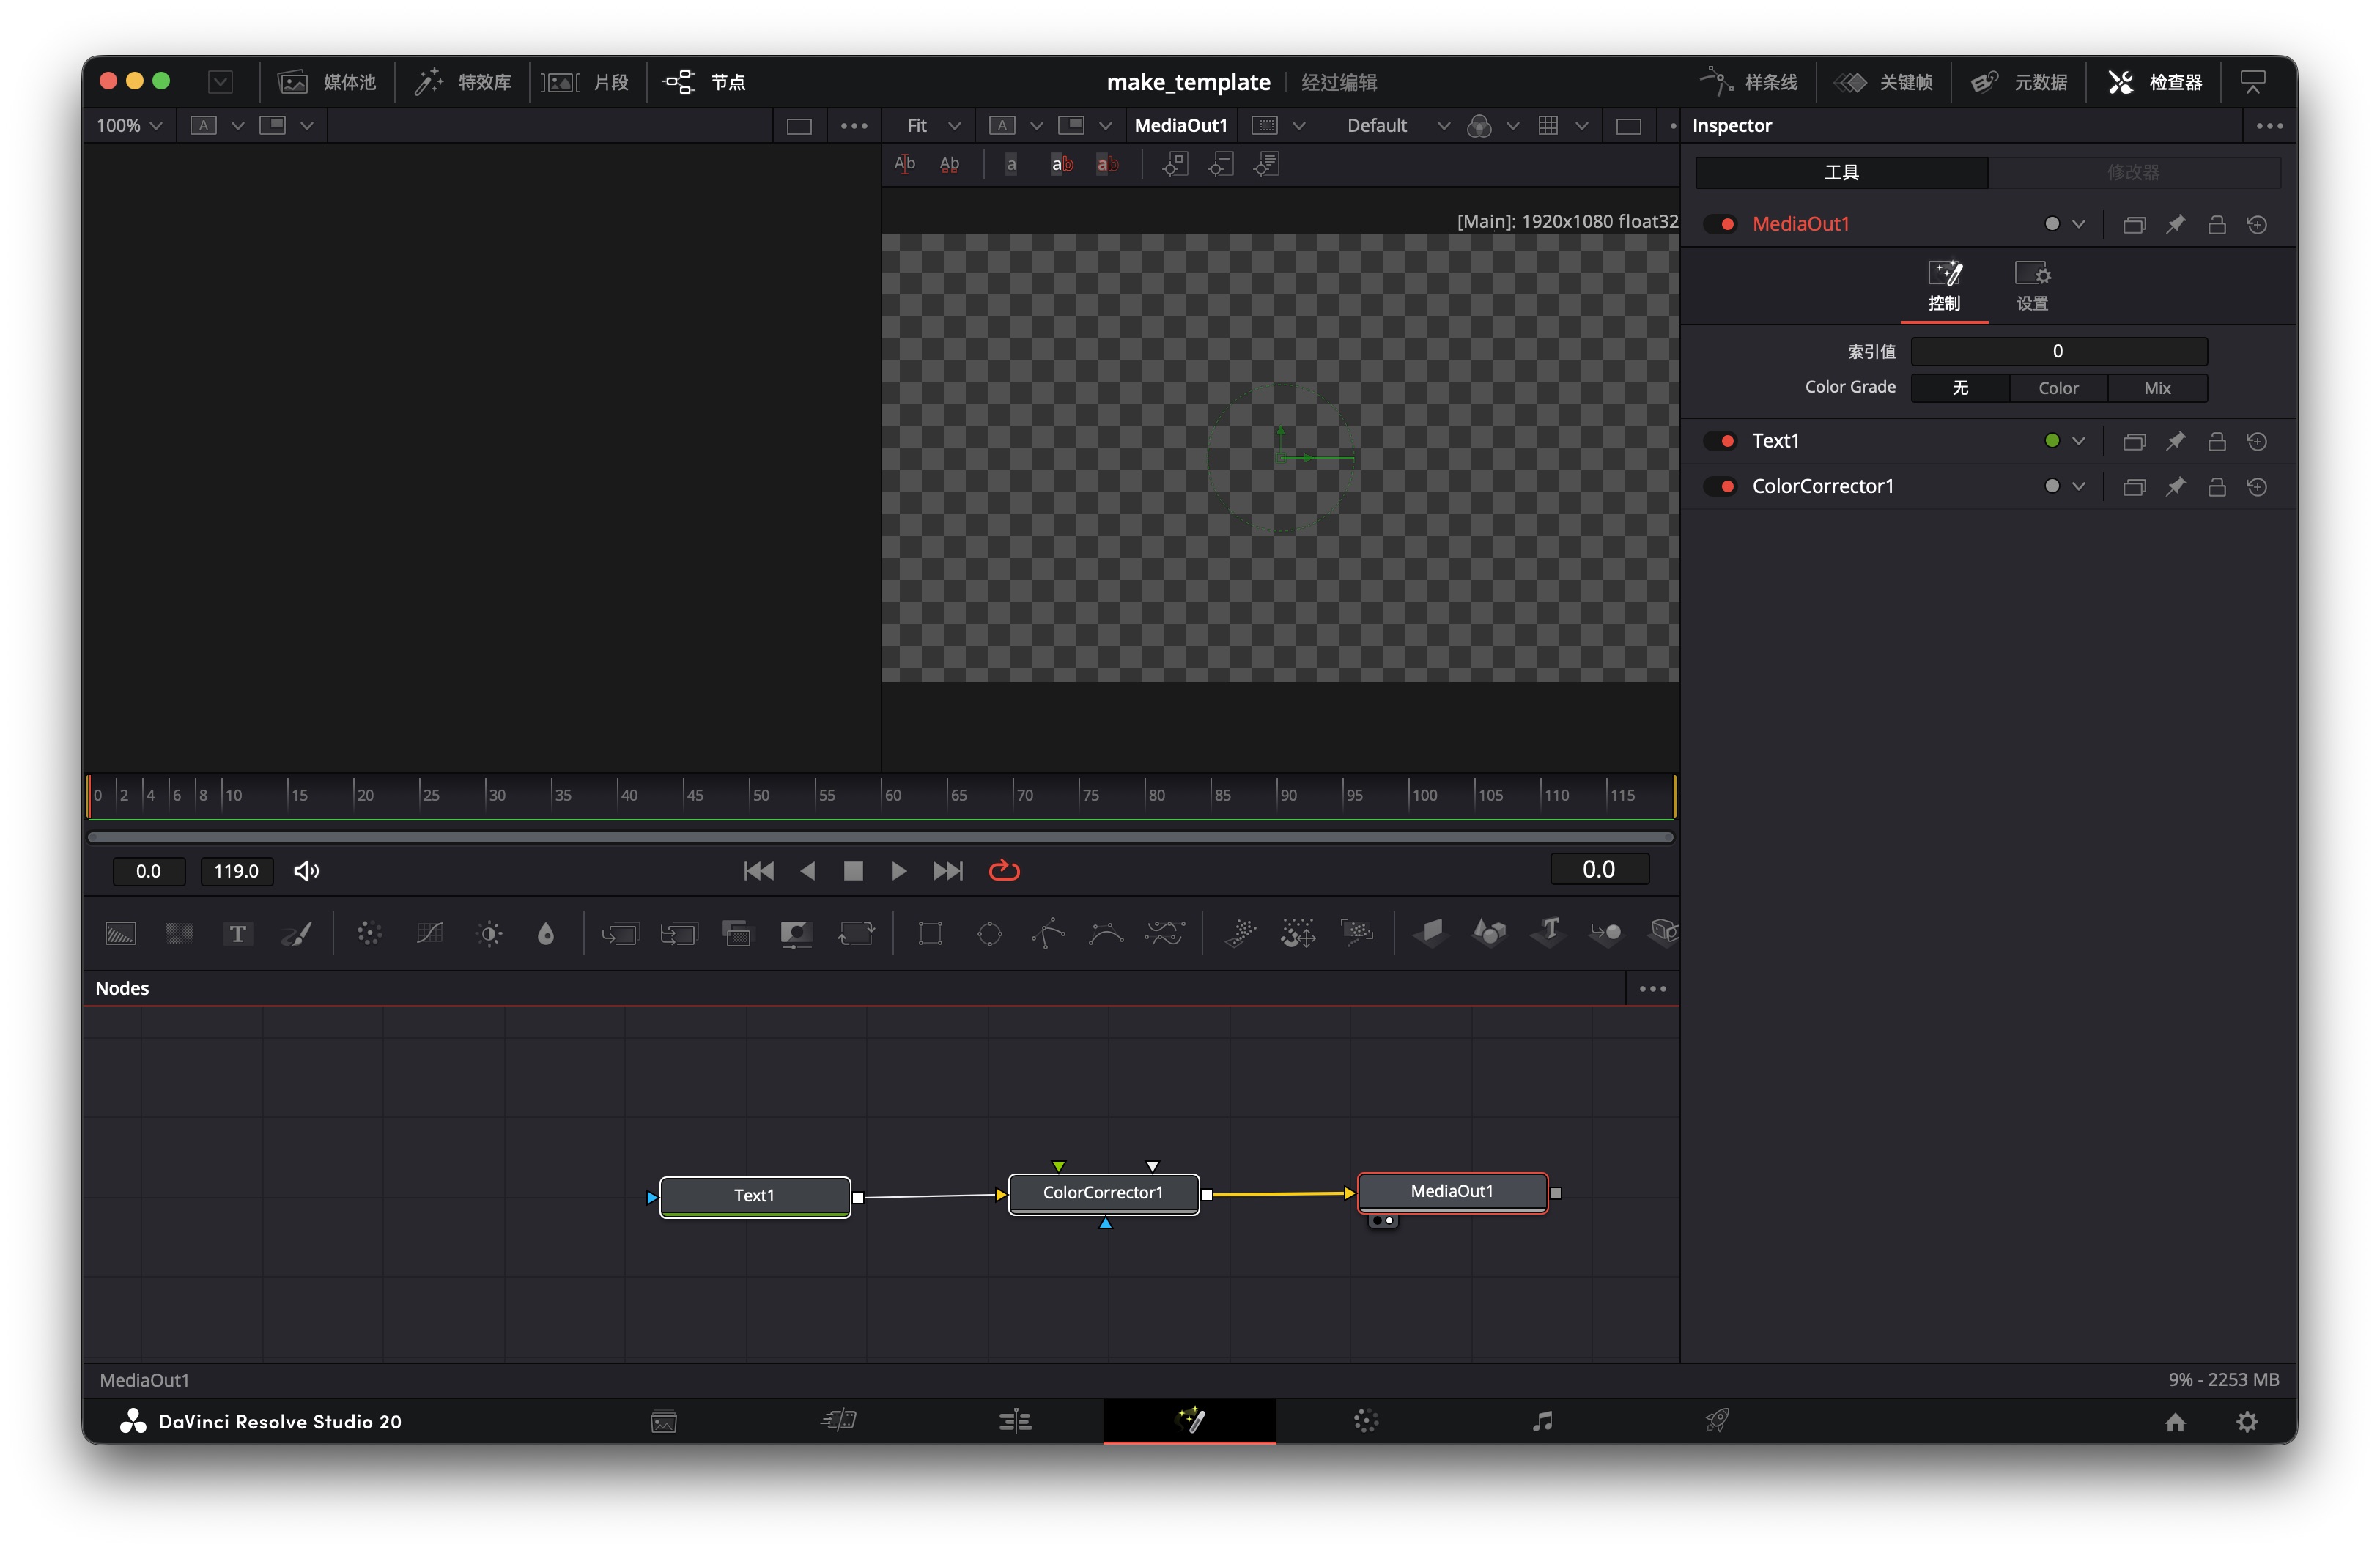2380x1553 pixels.
Task: Open the 100% zoom dropdown
Action: point(129,125)
